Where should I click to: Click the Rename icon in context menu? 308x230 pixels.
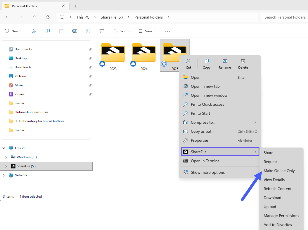(225, 61)
